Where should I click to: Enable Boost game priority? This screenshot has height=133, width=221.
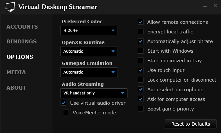tap(141, 109)
